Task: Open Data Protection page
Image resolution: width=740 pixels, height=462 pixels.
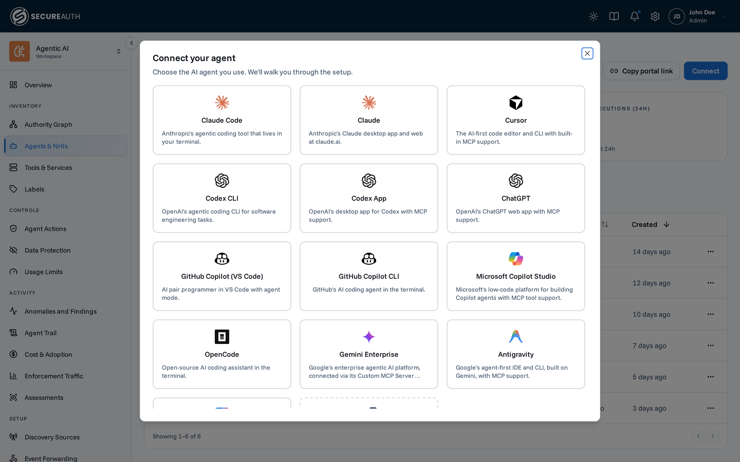Action: (65, 250)
